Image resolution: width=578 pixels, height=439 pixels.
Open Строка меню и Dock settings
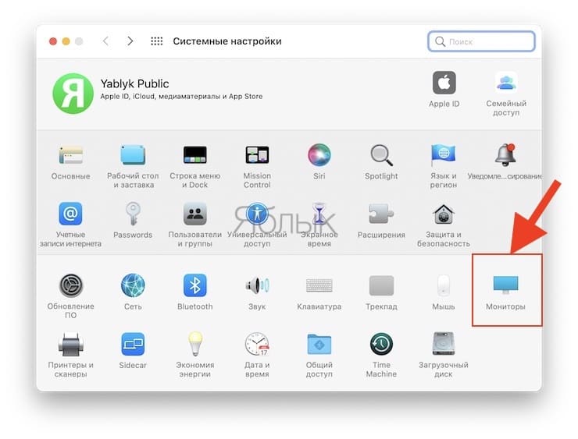click(195, 155)
